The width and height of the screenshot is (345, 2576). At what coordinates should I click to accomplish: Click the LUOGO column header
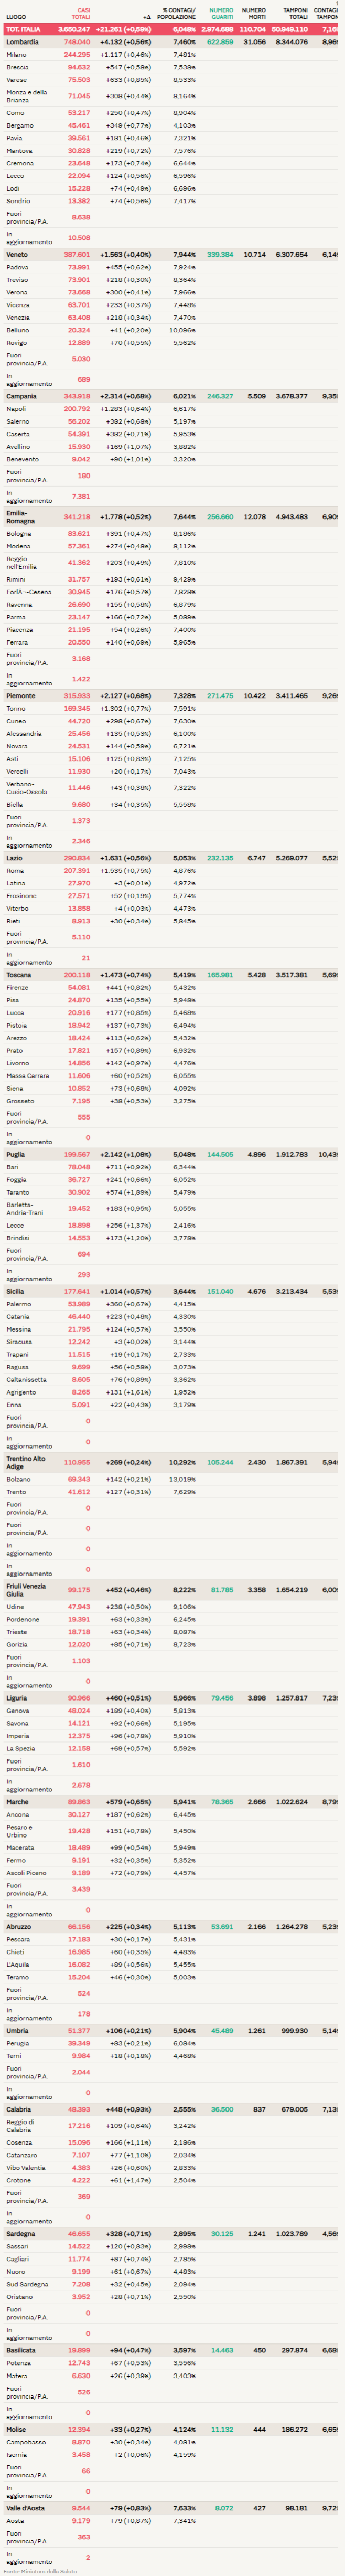point(16,17)
